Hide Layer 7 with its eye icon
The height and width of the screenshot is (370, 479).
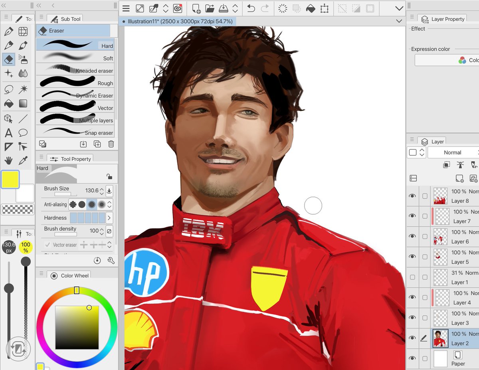(x=412, y=216)
